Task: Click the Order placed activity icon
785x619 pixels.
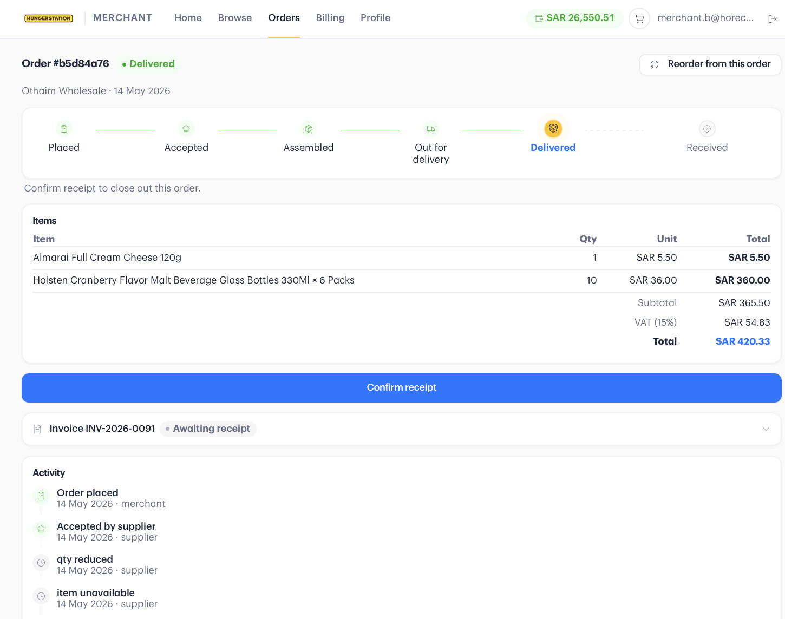Action: [41, 496]
